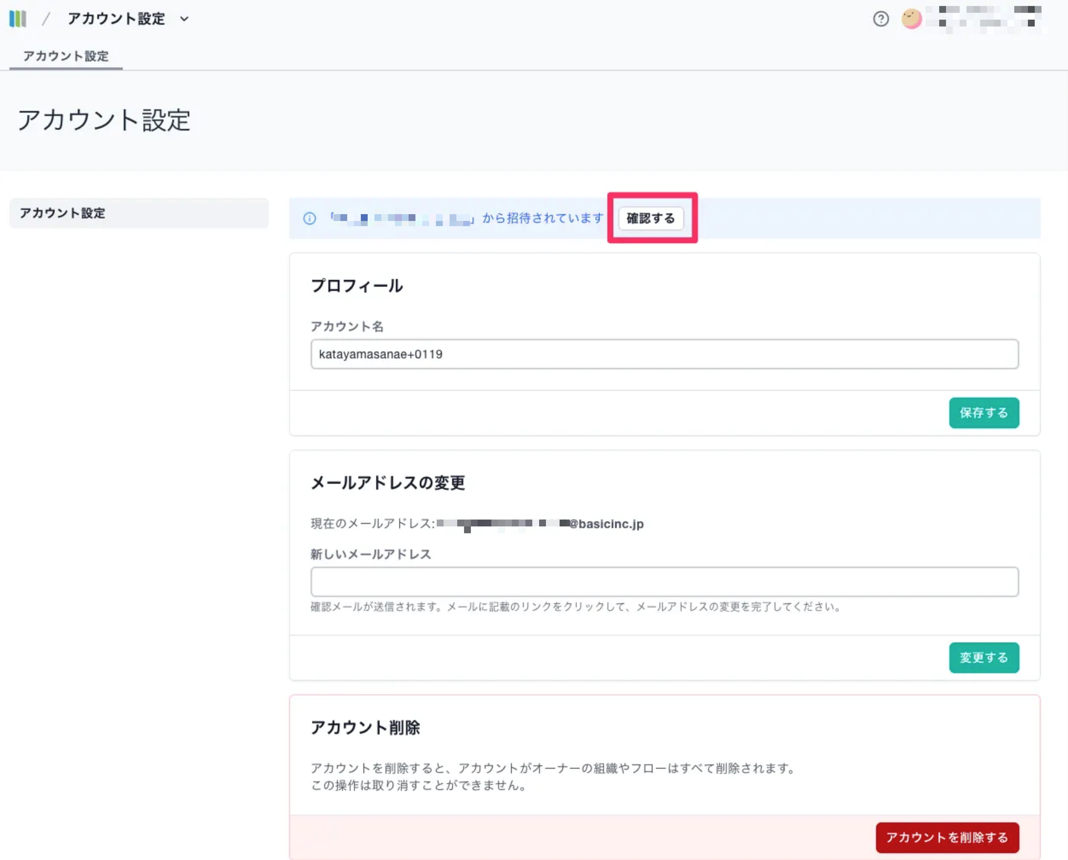Click the current @basicinc.jp email address
1068x860 pixels.
pyautogui.click(x=540, y=524)
